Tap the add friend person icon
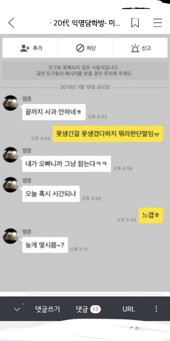170x341 pixels. pos(25,48)
